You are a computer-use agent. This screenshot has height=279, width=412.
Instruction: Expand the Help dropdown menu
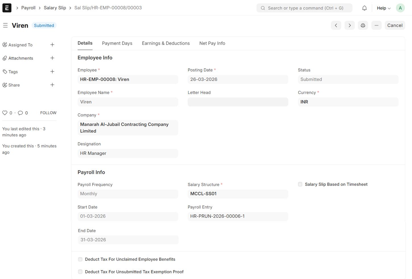[x=383, y=8]
